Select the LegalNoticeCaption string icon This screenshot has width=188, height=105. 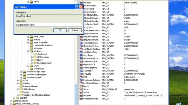pyautogui.click(x=81, y=49)
